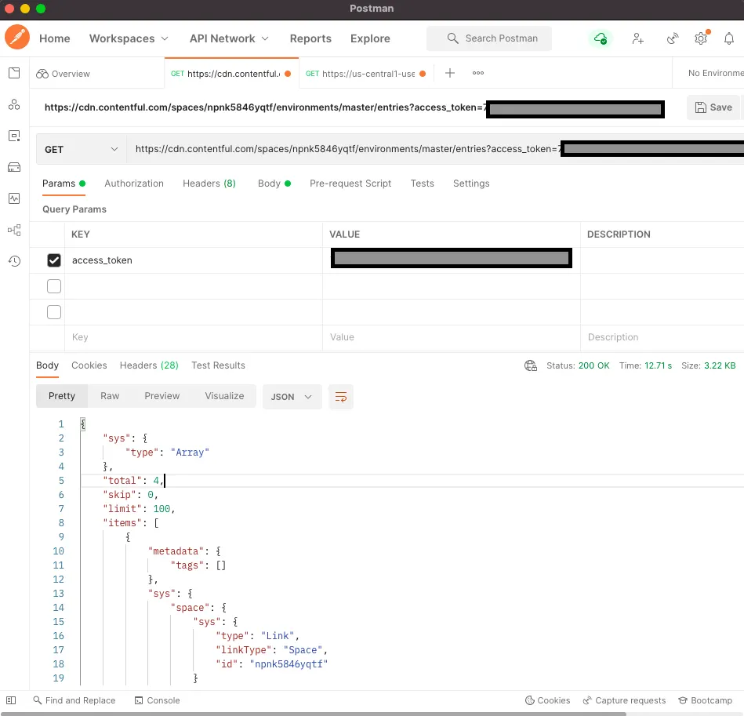This screenshot has width=744, height=716.
Task: Select the Pretty view button
Action: point(62,396)
